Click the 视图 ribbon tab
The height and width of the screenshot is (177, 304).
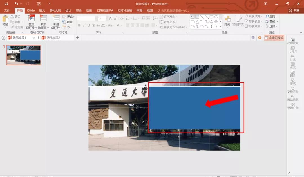coord(150,10)
